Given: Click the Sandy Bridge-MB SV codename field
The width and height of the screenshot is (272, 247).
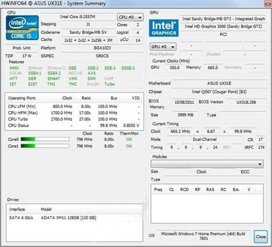Looking at the screenshot, I should tap(88, 32).
